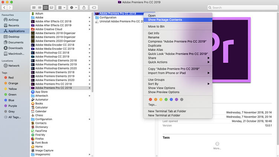Select FaceTime in the applications list
The width and height of the screenshot is (279, 157).
[x=41, y=131]
